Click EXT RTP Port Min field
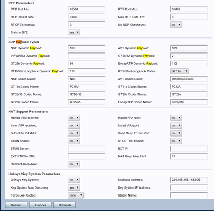 [x=87, y=156]
